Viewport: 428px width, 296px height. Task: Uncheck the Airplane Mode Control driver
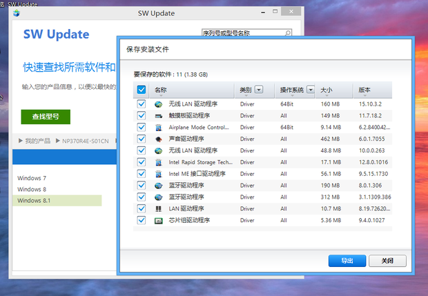click(x=142, y=127)
